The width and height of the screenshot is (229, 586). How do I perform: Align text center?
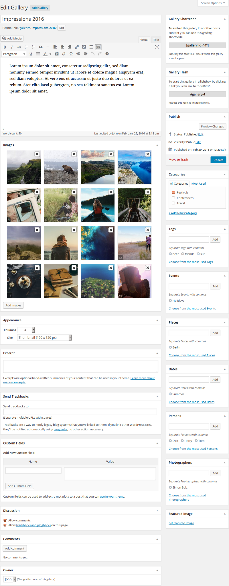pyautogui.click(x=62, y=47)
